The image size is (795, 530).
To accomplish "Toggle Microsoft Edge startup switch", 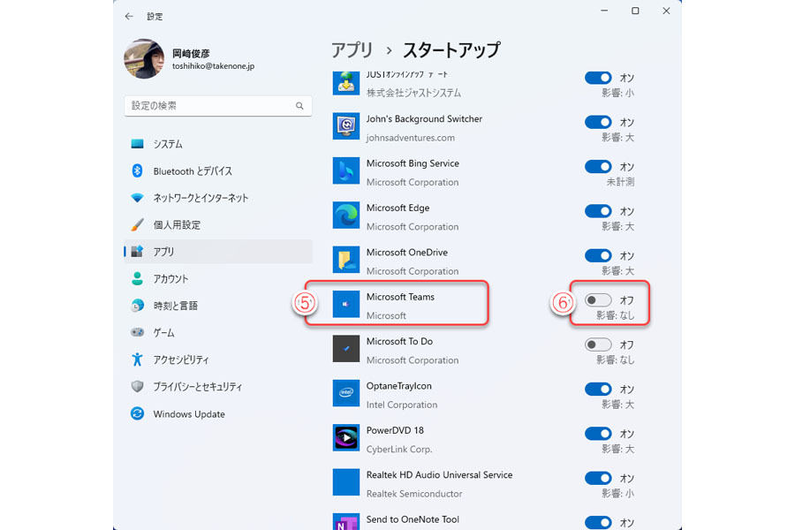I will pos(598,211).
